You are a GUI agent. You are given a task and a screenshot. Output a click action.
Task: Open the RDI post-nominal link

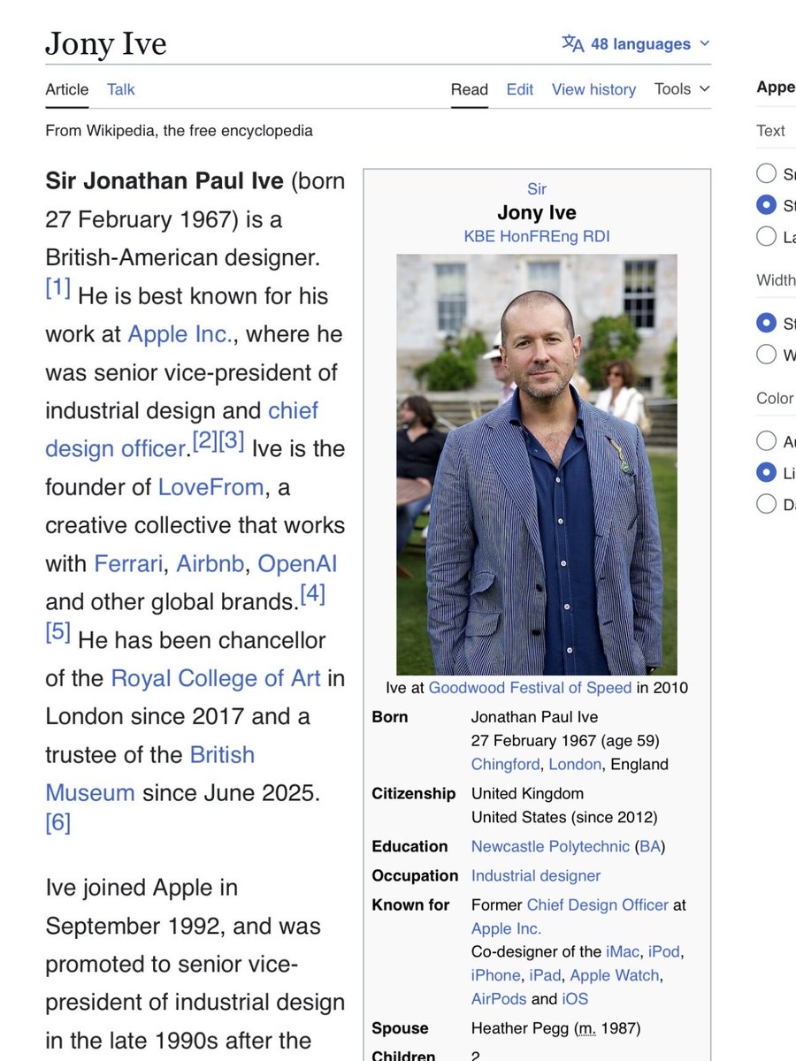point(596,236)
